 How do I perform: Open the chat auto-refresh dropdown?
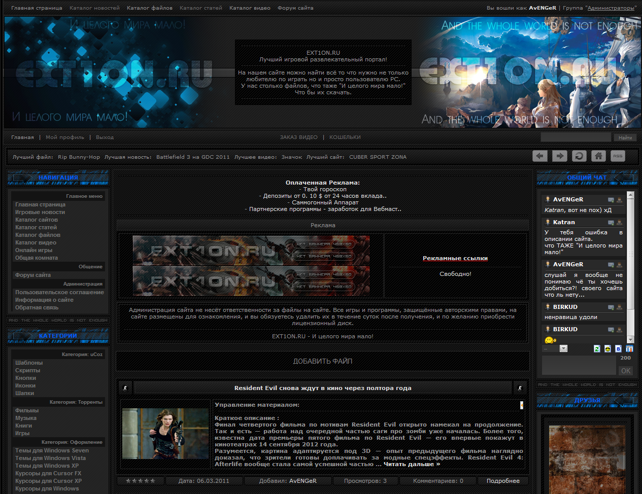[x=563, y=348]
